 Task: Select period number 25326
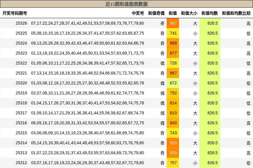point(21,23)
